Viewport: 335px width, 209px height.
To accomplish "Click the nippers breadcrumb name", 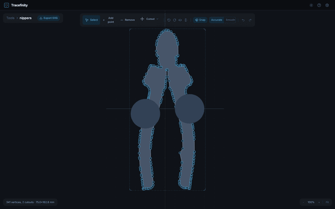I will [25, 18].
